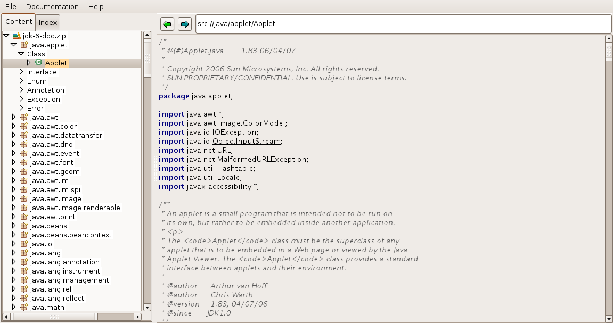Select the Applet tree item
The width and height of the screenshot is (613, 323).
point(56,63)
